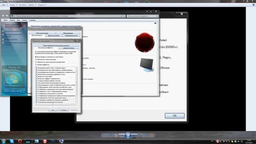Open Настройка удаленного доступа in the sidebar
The height and width of the screenshot is (144, 256).
click(x=13, y=35)
